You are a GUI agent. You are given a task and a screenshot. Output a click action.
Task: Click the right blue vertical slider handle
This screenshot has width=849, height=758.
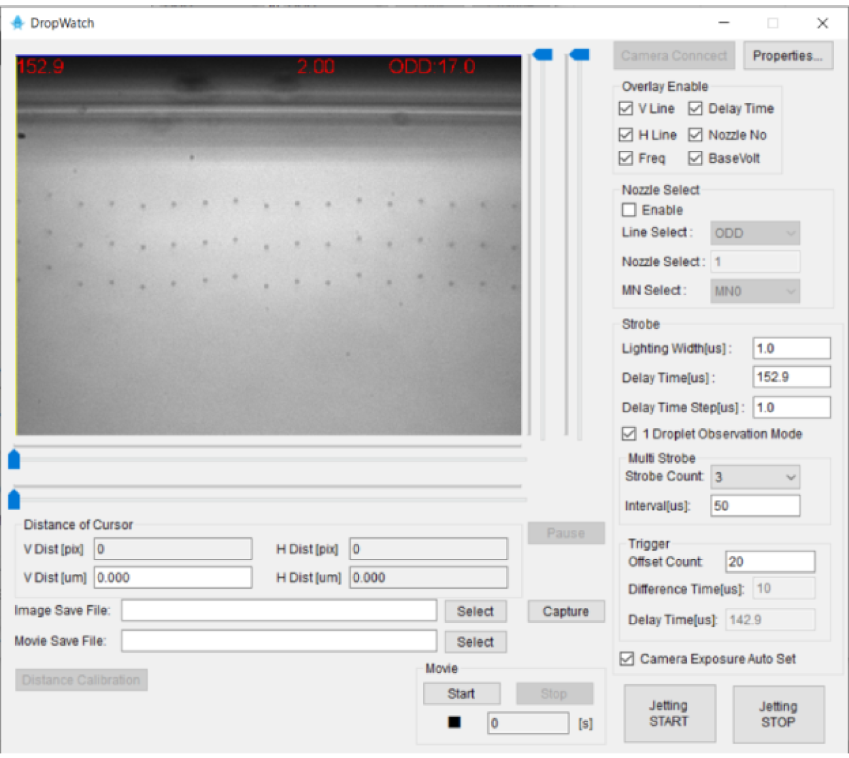579,54
